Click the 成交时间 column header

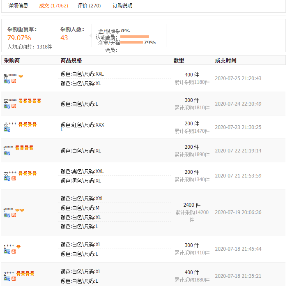[x=225, y=60]
